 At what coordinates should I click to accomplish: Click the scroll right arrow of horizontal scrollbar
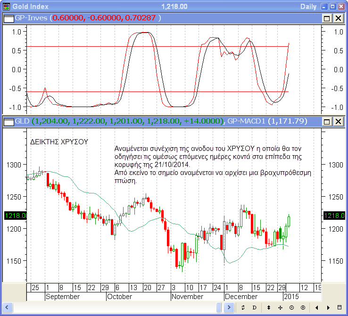coord(229,308)
